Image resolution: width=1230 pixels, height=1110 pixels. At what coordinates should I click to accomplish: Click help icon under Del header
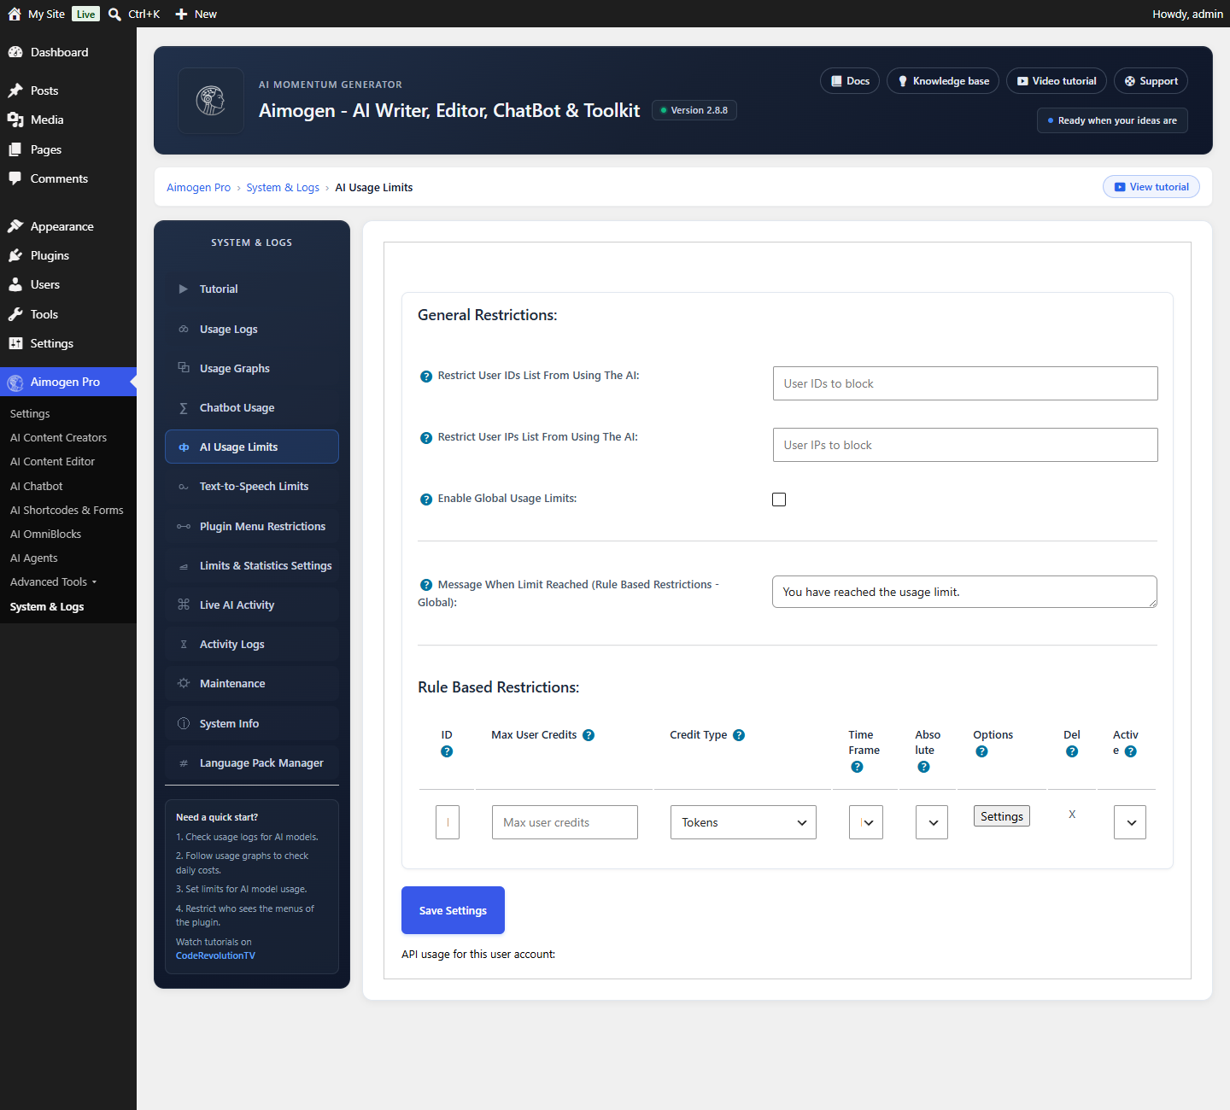coord(1072,751)
